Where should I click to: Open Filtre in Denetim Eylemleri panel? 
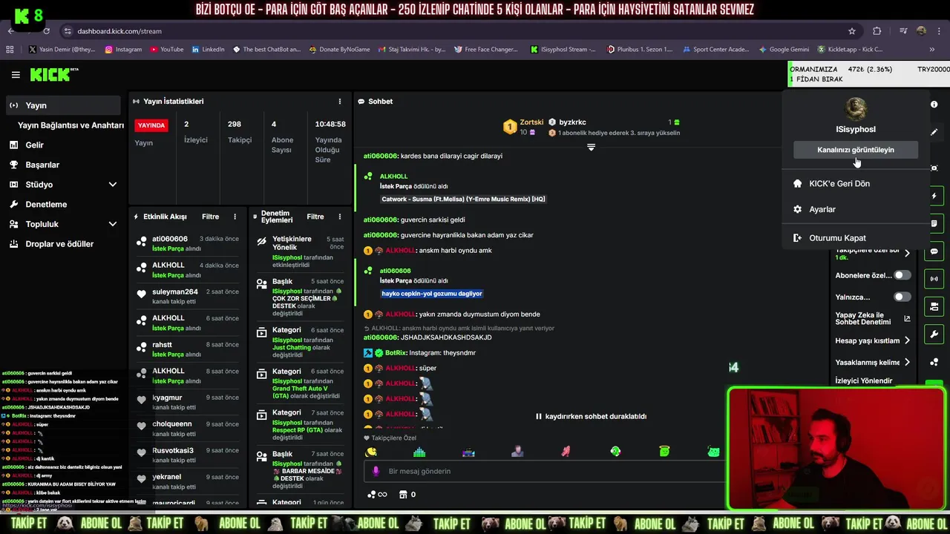click(315, 217)
